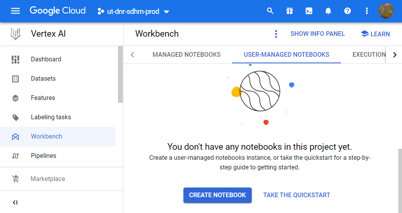
Task: Open the free trial gift icon
Action: [290, 11]
